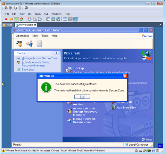This screenshot has height=154, width=165.
Task: Click the Show Log link
Action: click(x=28, y=70)
